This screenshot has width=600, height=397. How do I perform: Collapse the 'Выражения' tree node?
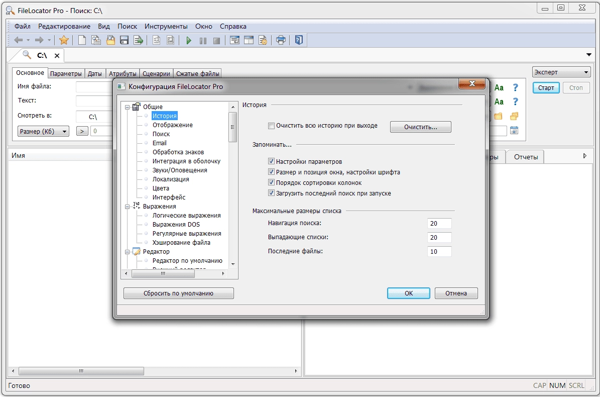point(127,207)
